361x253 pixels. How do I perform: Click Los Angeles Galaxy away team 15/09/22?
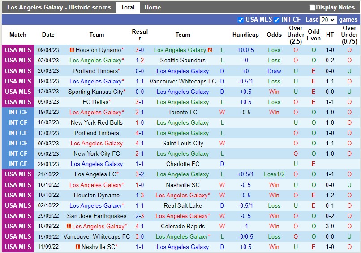pos(181,236)
